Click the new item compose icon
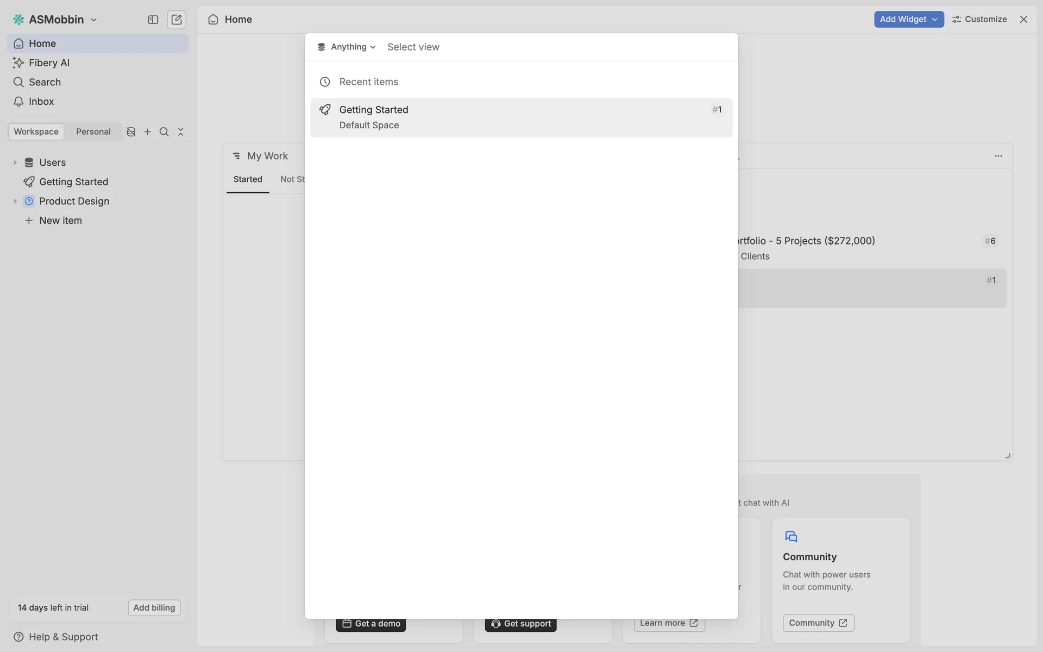This screenshot has height=652, width=1043. pyautogui.click(x=177, y=20)
